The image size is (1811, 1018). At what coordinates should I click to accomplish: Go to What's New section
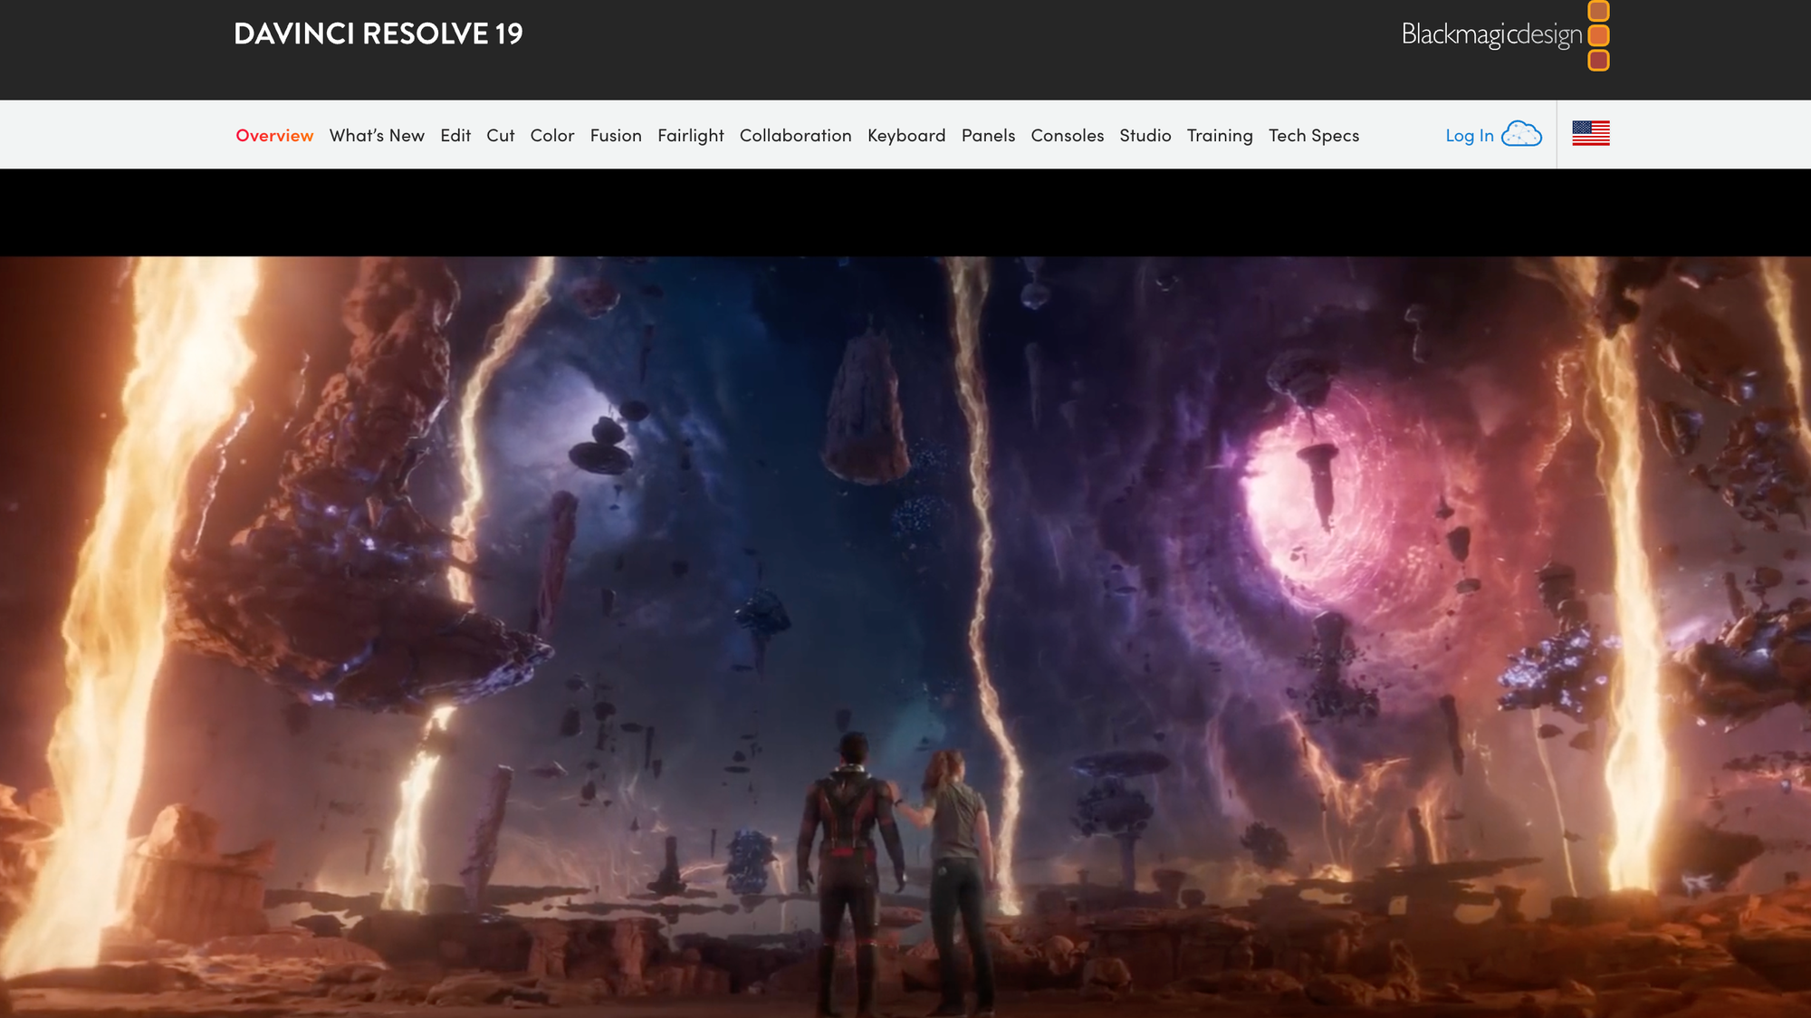377,136
